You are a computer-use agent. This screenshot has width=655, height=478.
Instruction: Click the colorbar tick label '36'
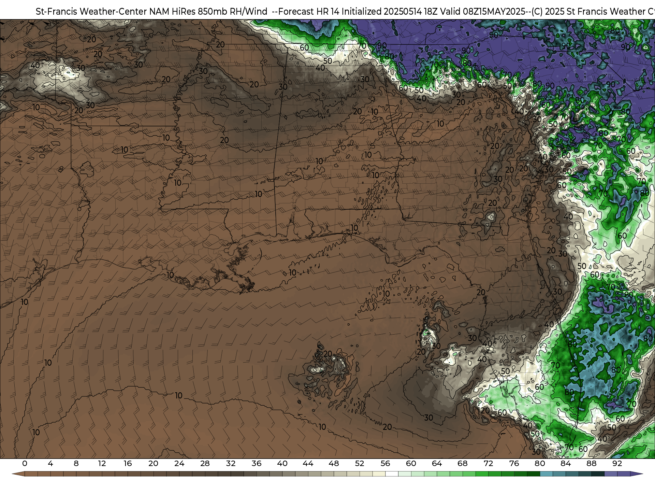click(x=257, y=463)
